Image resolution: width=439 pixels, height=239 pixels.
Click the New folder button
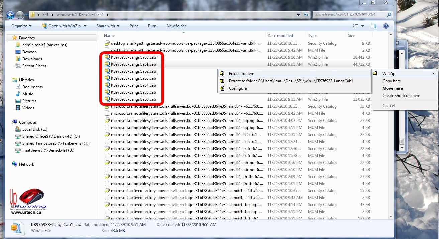[x=176, y=26]
